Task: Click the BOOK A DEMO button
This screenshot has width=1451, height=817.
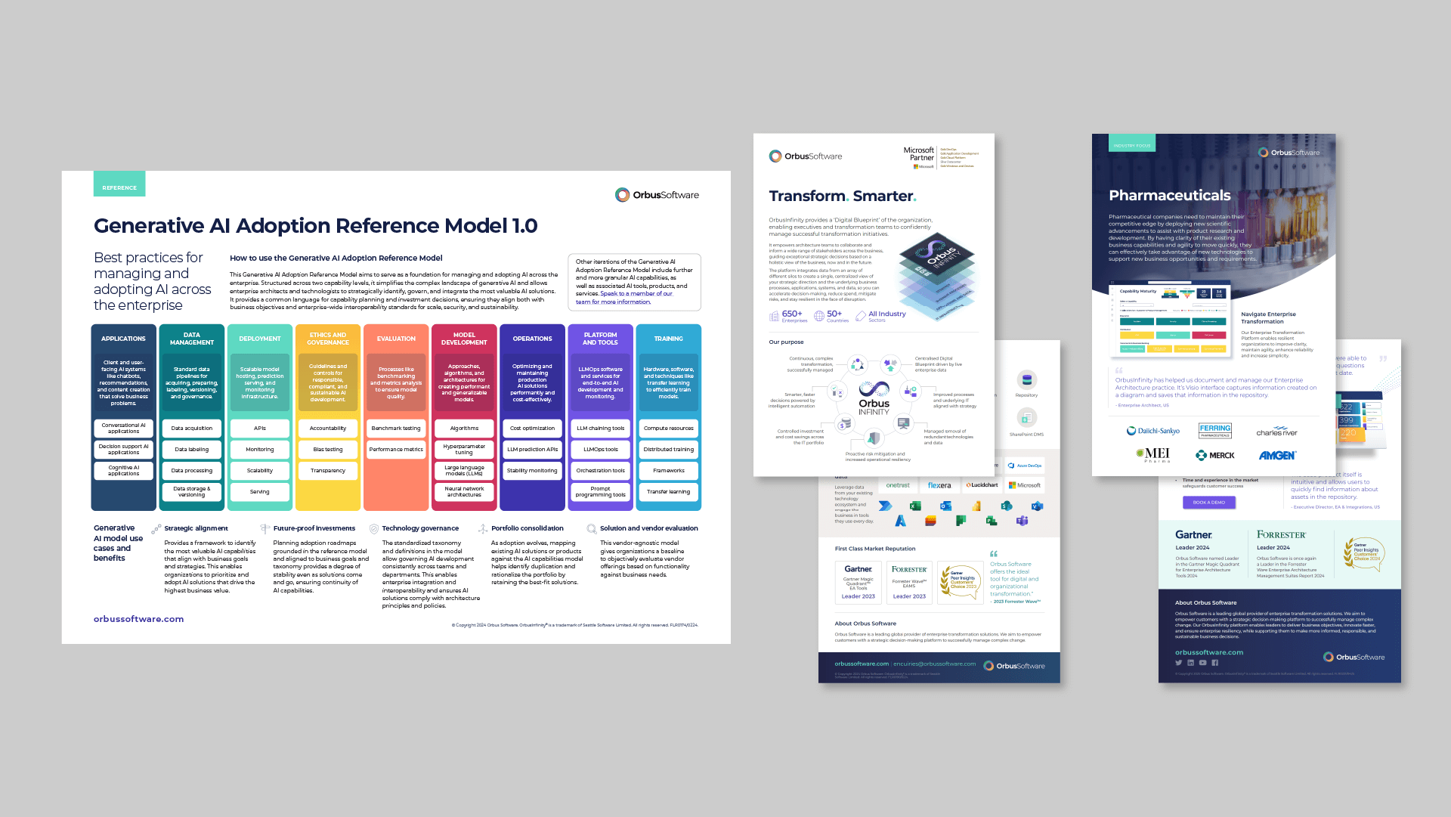Action: pyautogui.click(x=1209, y=503)
